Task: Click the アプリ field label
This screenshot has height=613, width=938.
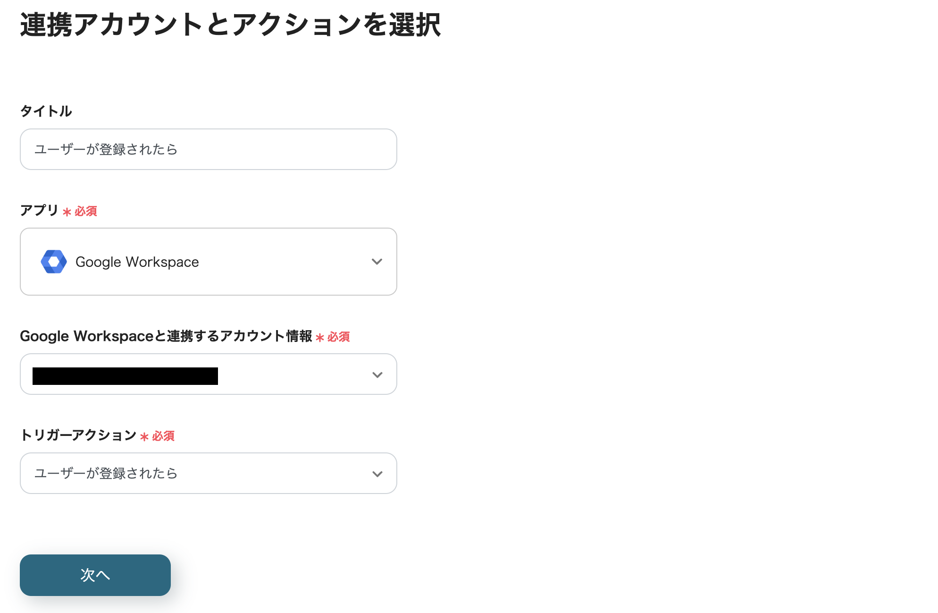Action: (x=39, y=212)
